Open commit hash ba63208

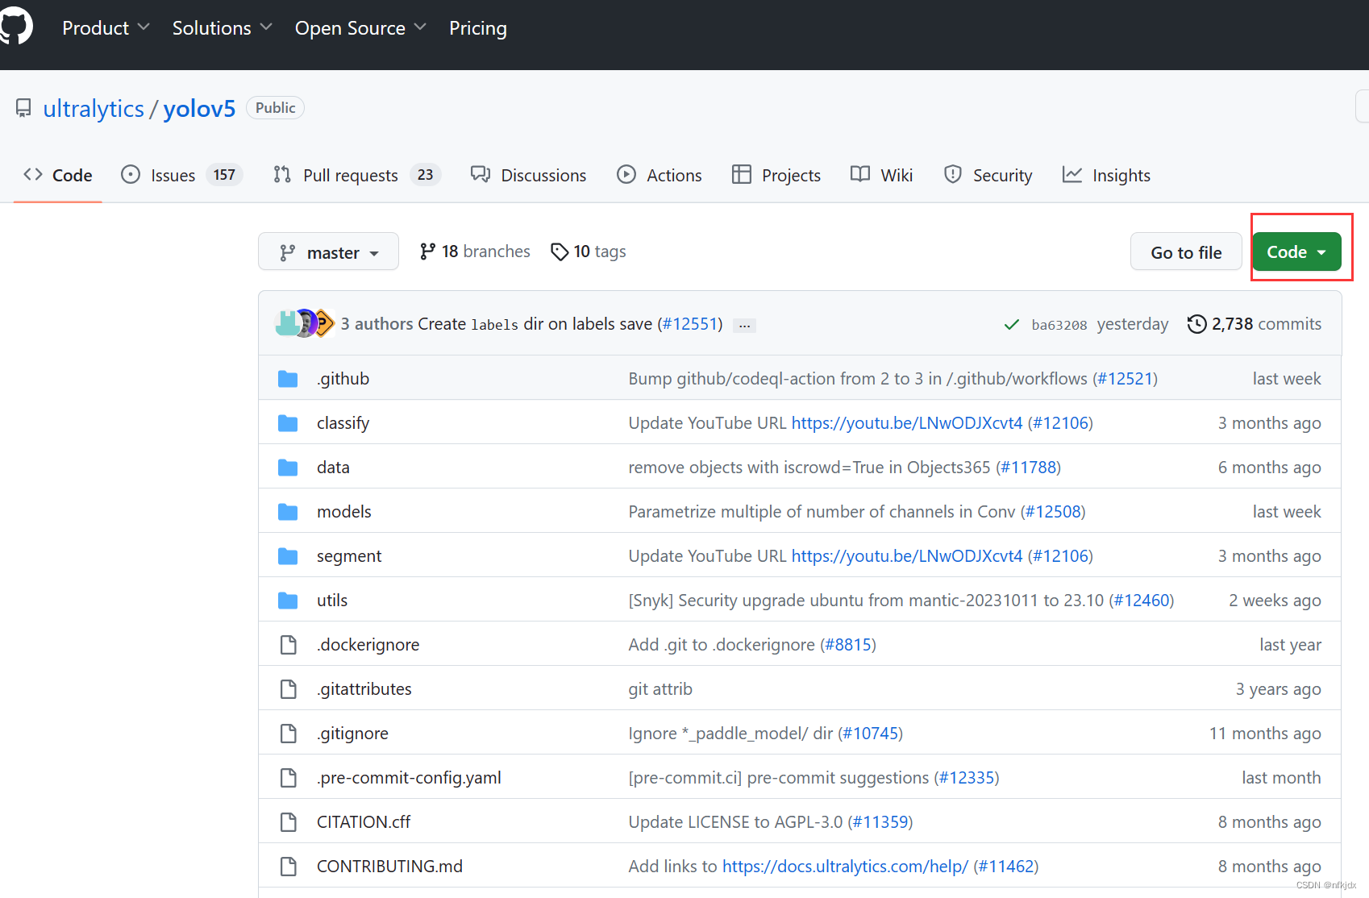point(1059,325)
